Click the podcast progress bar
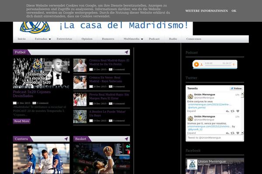This screenshot has height=174, width=262. point(218,65)
